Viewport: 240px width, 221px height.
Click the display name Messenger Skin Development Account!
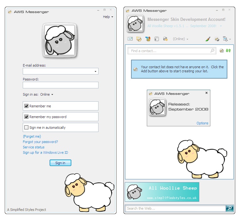click(x=186, y=20)
